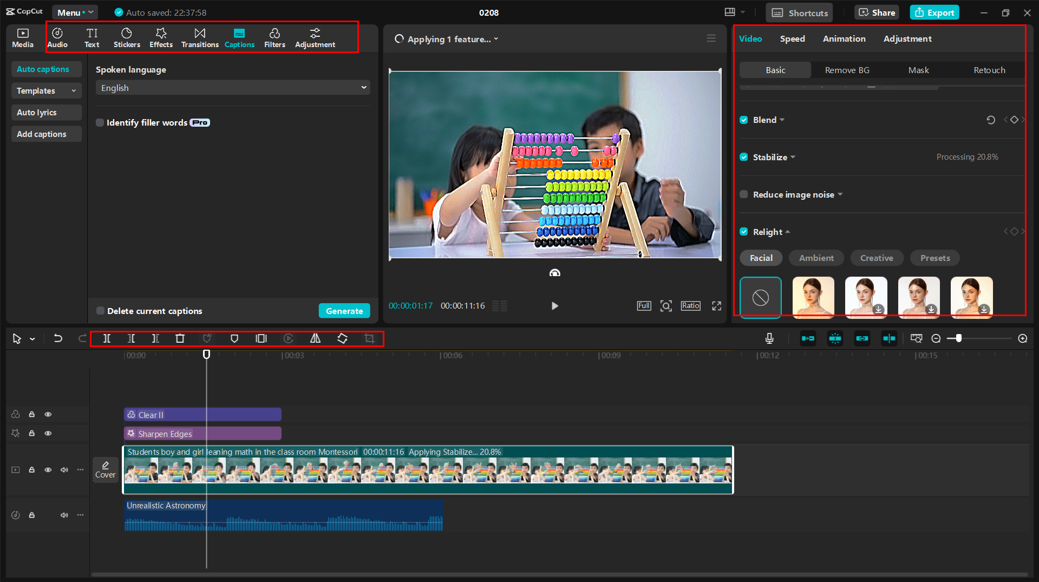Expand the Templates section
1039x582 pixels.
pos(46,90)
